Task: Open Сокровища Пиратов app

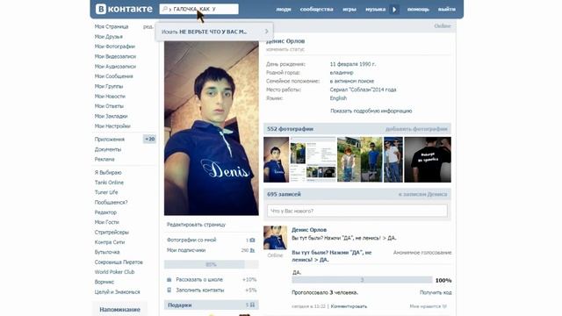Action: tap(119, 262)
